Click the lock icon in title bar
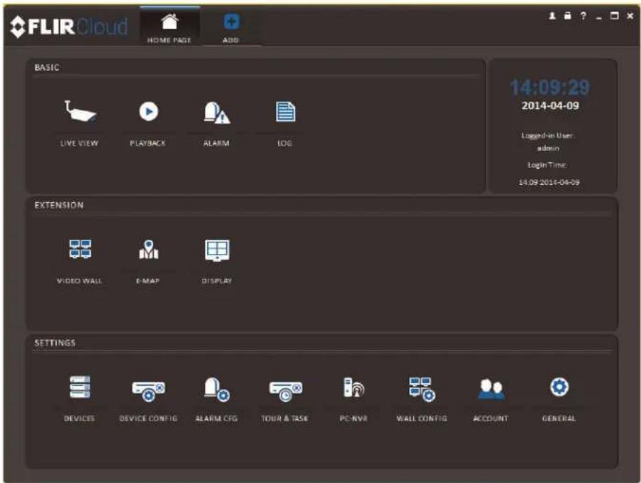Screen dimensions: 641x483 click(x=567, y=16)
